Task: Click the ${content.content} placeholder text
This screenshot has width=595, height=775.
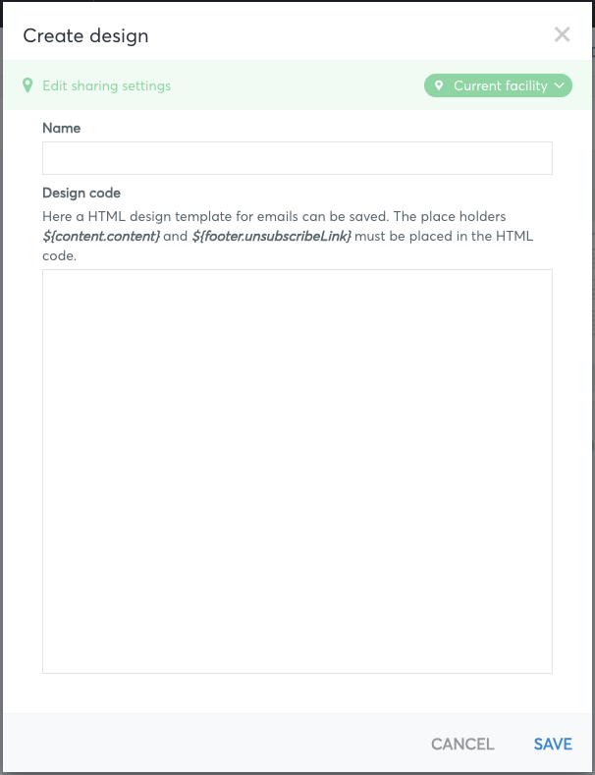Action: (x=101, y=237)
